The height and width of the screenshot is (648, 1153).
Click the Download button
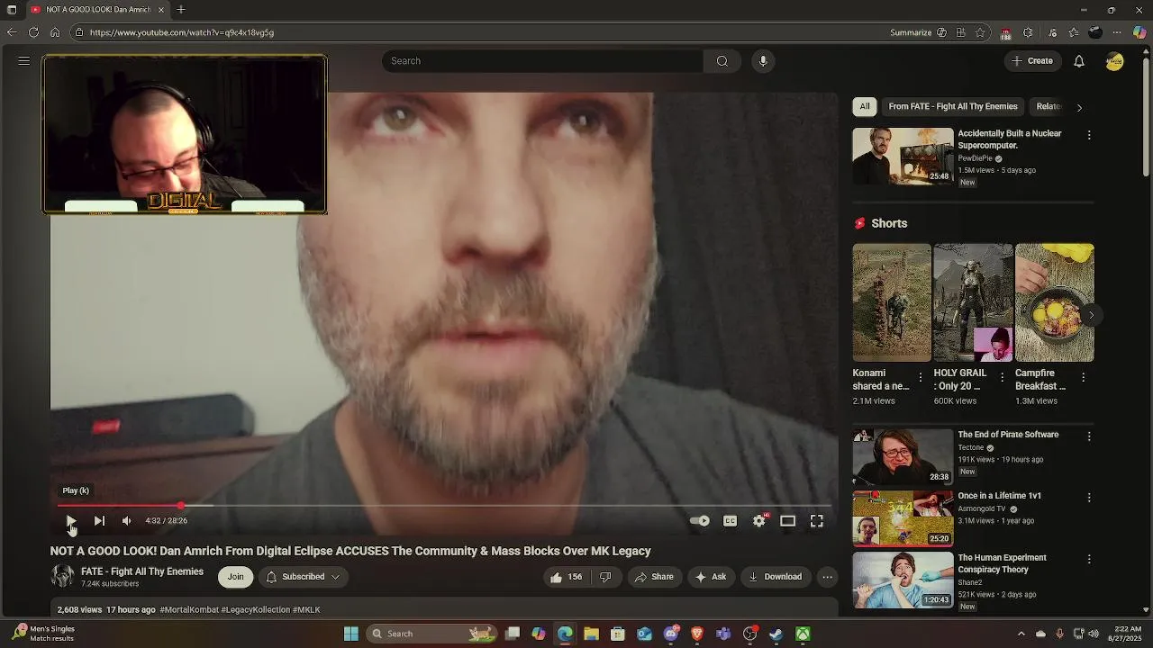pos(775,577)
